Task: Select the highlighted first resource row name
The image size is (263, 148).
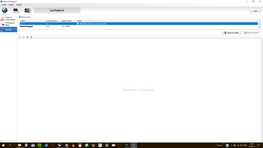Action: (x=22, y=24)
